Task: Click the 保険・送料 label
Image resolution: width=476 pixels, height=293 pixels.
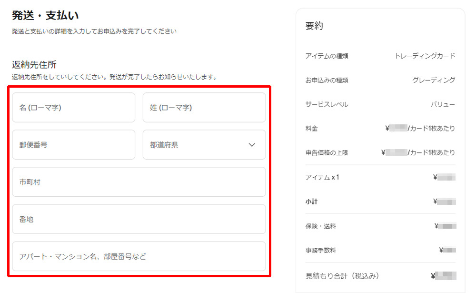Action: click(320, 226)
